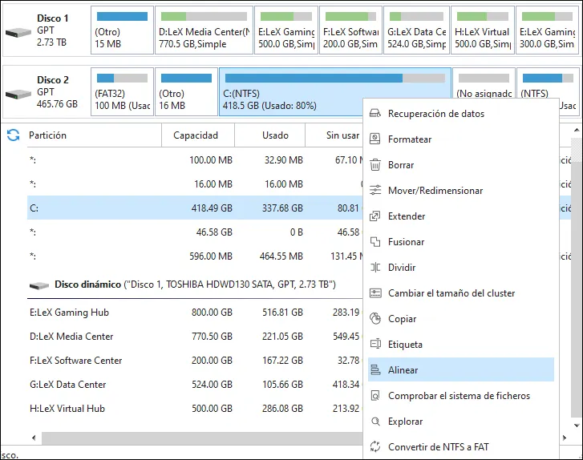Select F:LeX Software Center row

click(195, 361)
